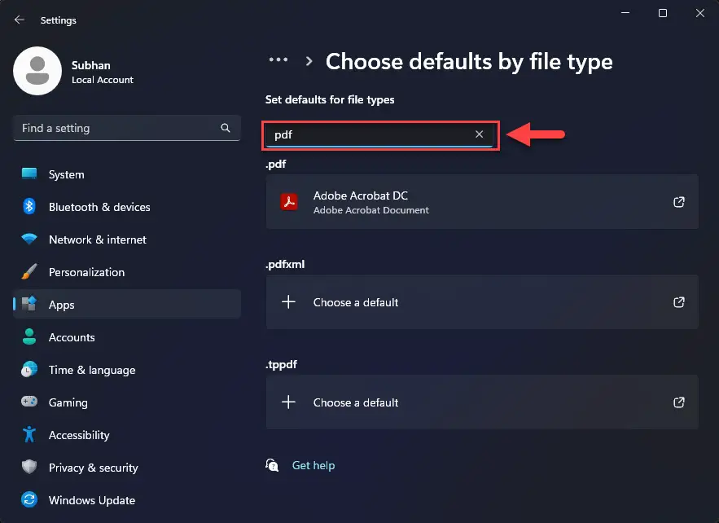Open Windows Update section
Image resolution: width=719 pixels, height=523 pixels.
coord(91,500)
